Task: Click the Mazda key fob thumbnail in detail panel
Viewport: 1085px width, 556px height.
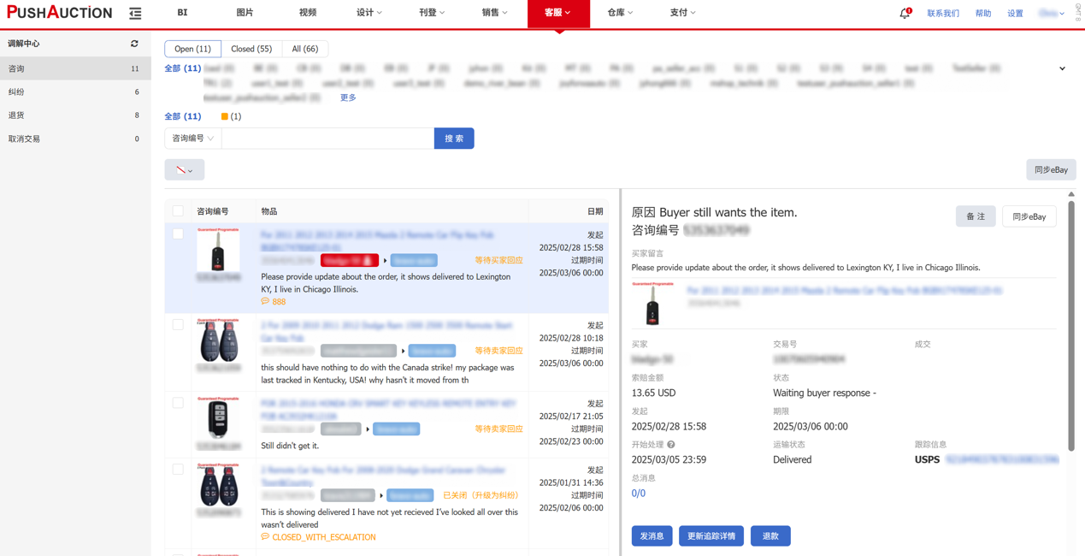Action: coord(652,303)
